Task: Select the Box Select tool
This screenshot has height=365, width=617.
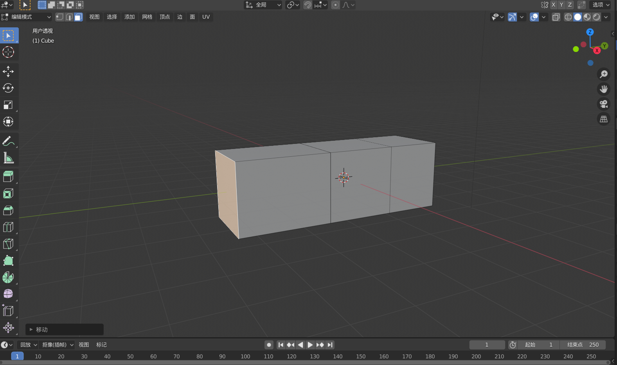Action: tap(9, 36)
